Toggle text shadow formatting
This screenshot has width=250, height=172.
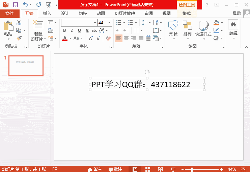pyautogui.click(x=87, y=30)
